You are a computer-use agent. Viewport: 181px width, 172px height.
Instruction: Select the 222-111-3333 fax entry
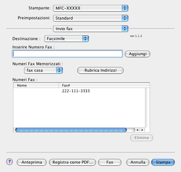click(x=79, y=91)
